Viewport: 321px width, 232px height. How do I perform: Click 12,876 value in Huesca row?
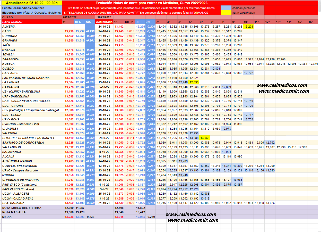pos(313,64)
